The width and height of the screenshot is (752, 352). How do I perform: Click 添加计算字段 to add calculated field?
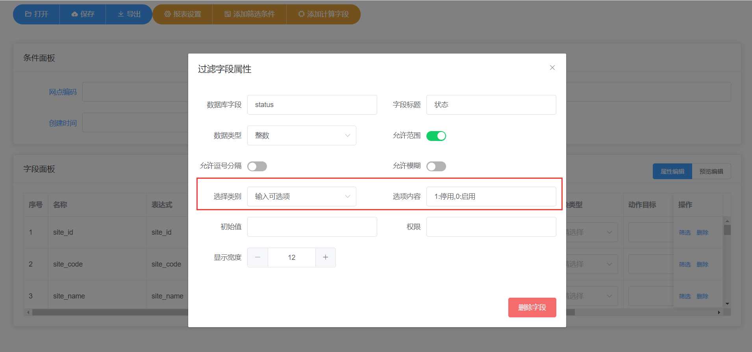tap(324, 14)
